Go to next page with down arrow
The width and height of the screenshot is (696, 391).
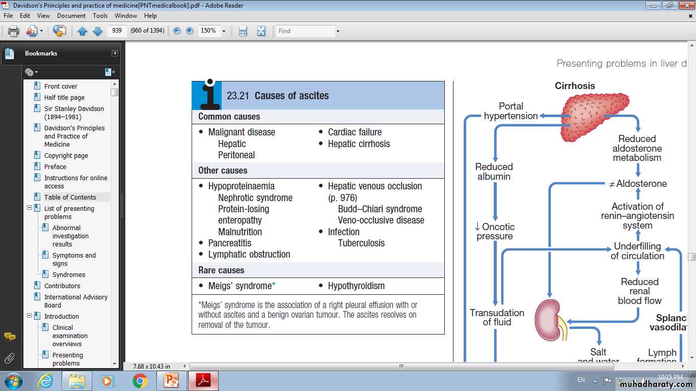(97, 31)
